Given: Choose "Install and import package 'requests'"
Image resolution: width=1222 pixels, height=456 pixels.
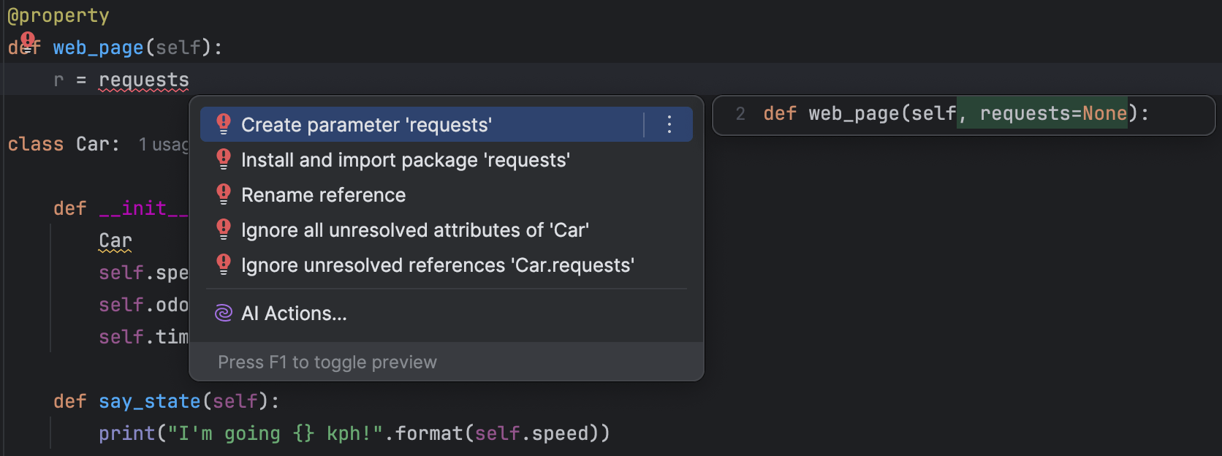Looking at the screenshot, I should point(406,160).
